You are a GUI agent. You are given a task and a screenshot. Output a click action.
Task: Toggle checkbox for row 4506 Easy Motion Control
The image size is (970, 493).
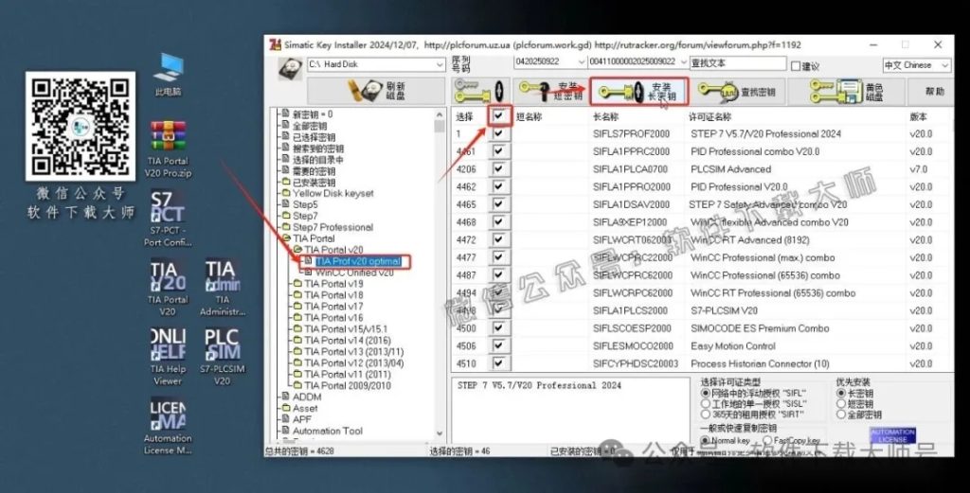click(x=498, y=346)
